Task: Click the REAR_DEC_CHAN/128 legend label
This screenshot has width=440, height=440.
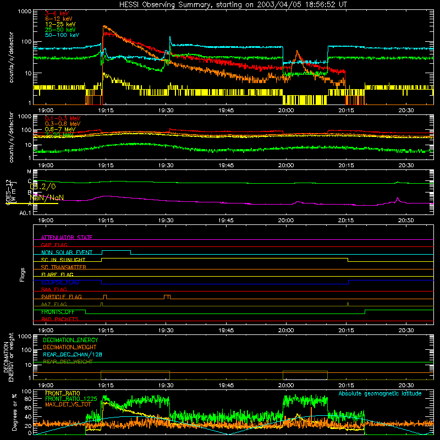Action: click(73, 354)
